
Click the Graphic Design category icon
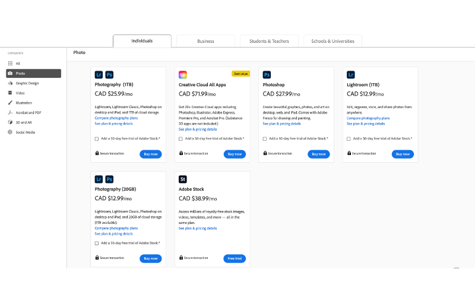click(10, 83)
